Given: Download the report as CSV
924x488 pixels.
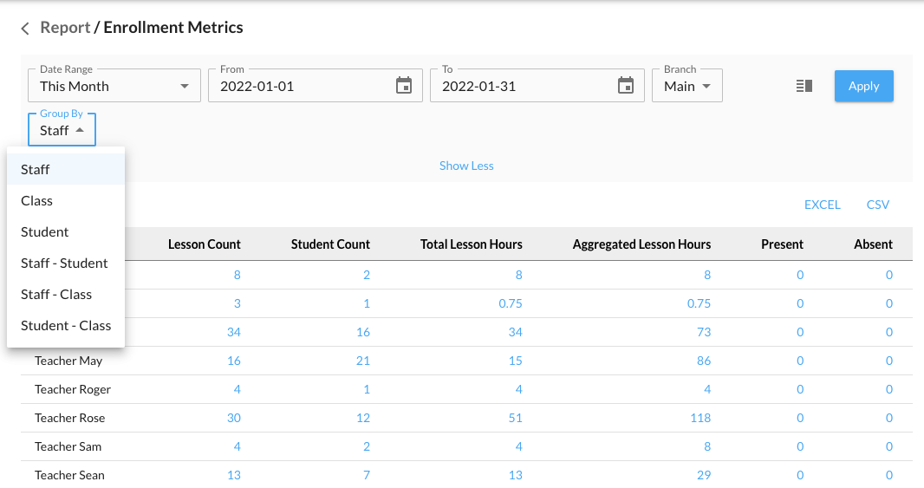Looking at the screenshot, I should tap(877, 205).
